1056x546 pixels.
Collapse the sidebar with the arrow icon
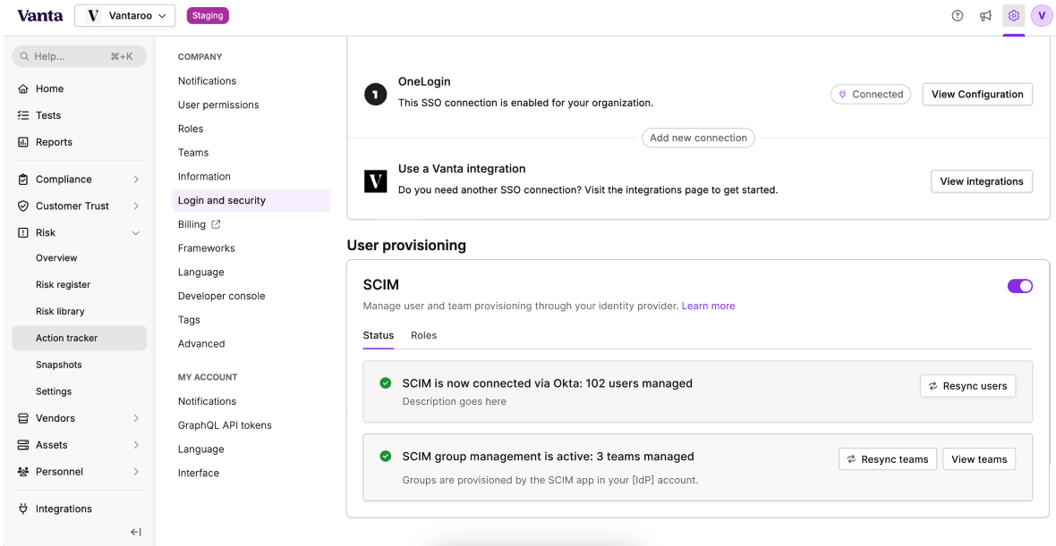click(135, 532)
